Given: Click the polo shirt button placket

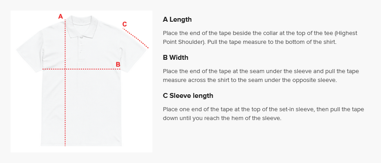Looking at the screenshot, I should pos(81,49).
